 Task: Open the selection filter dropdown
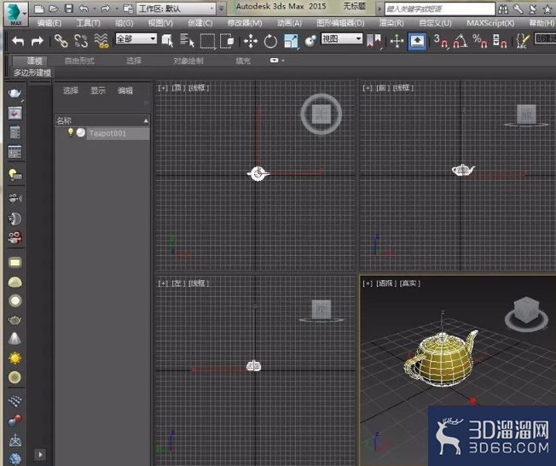136,38
